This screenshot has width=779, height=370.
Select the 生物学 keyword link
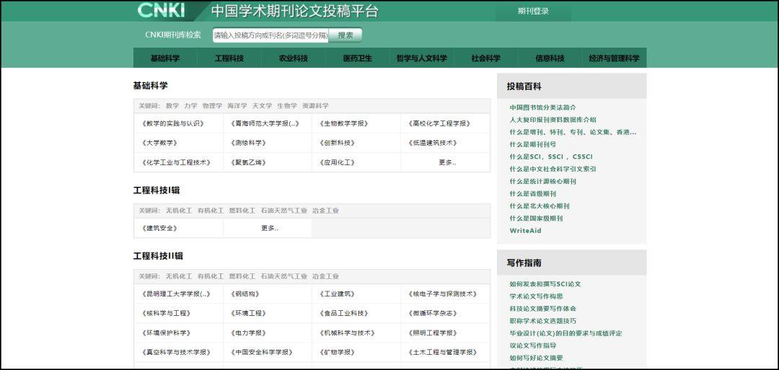[x=286, y=106]
